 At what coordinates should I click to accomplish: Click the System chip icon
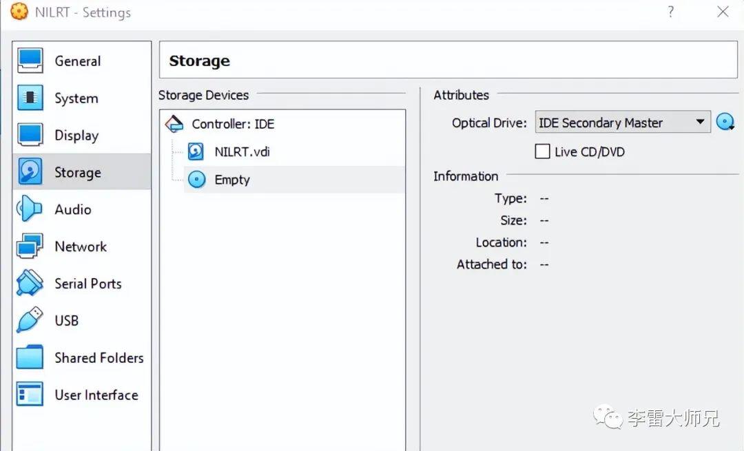click(30, 98)
